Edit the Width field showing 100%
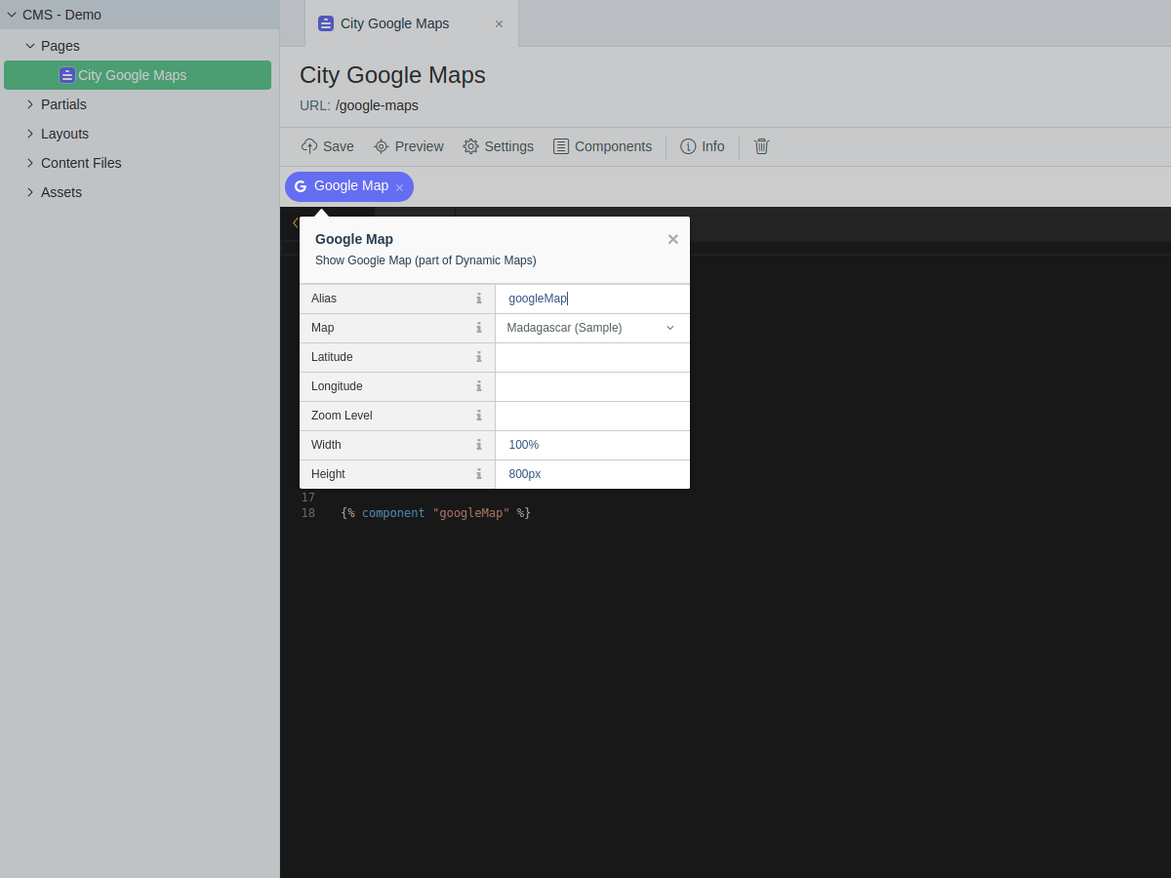 pos(592,445)
